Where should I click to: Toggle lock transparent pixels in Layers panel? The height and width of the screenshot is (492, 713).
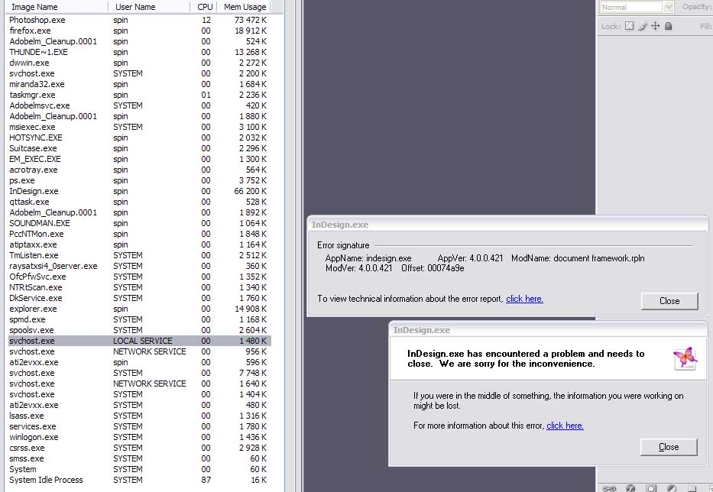pyautogui.click(x=630, y=26)
